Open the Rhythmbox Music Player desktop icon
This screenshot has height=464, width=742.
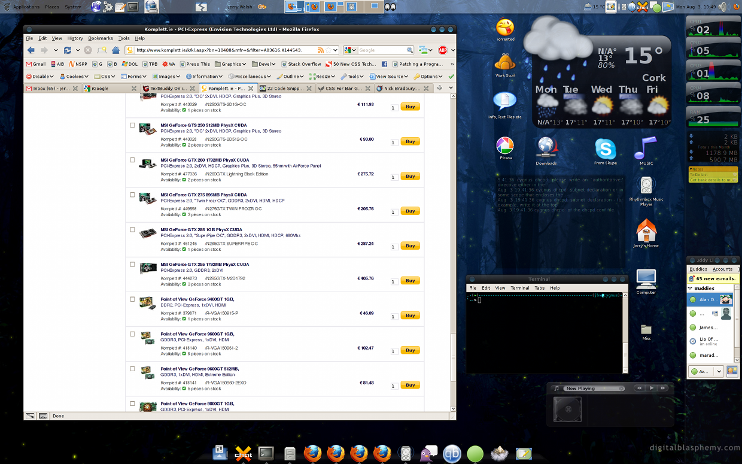click(646, 186)
